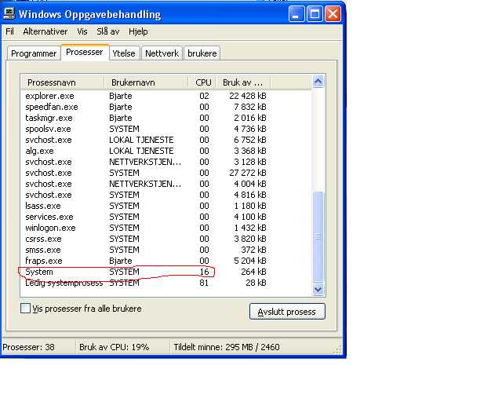This screenshot has height=402, width=502.
Task: Click the CPU value 16
Action: click(204, 272)
